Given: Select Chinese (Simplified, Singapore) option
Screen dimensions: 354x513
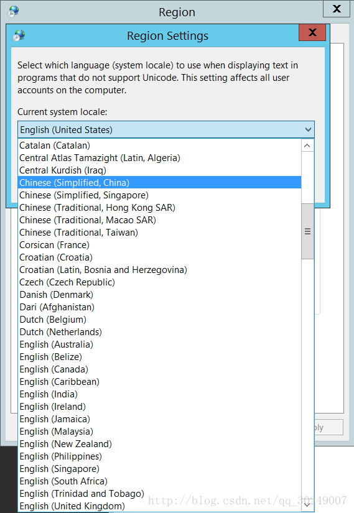Looking at the screenshot, I should [x=159, y=195].
